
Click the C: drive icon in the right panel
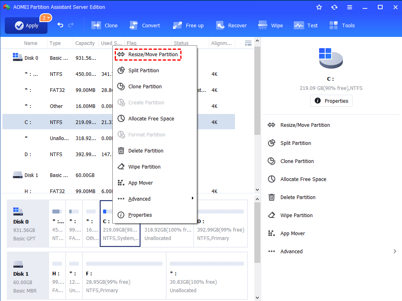(331, 58)
